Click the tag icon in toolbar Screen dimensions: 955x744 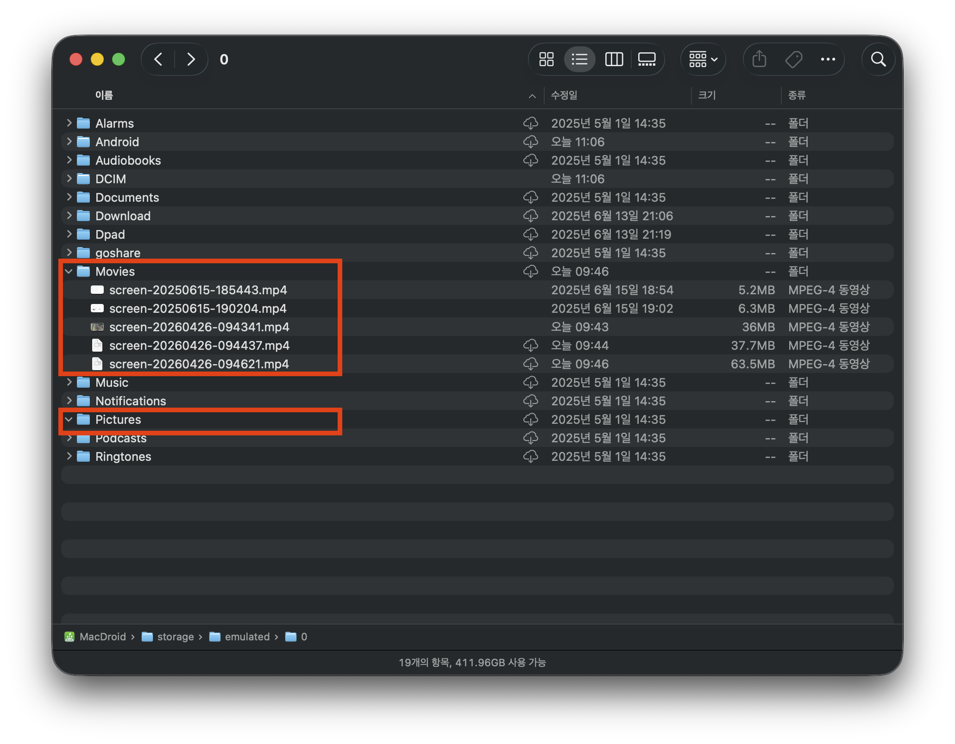[794, 59]
